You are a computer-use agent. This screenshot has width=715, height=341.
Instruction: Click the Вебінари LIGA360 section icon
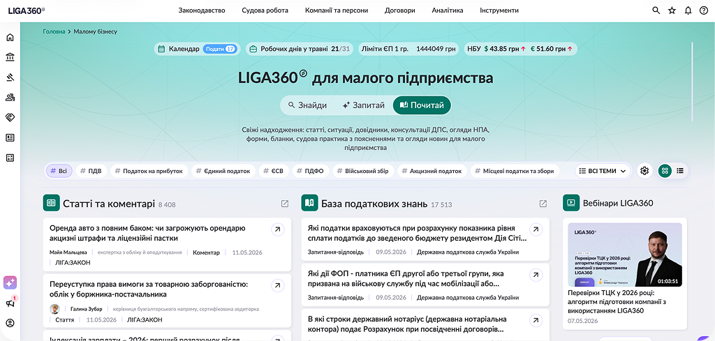(571, 203)
